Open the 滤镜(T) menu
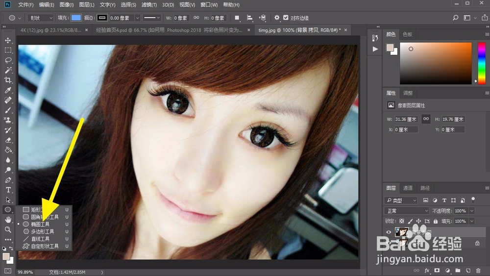Screen dimensions: 490x276 point(149,5)
